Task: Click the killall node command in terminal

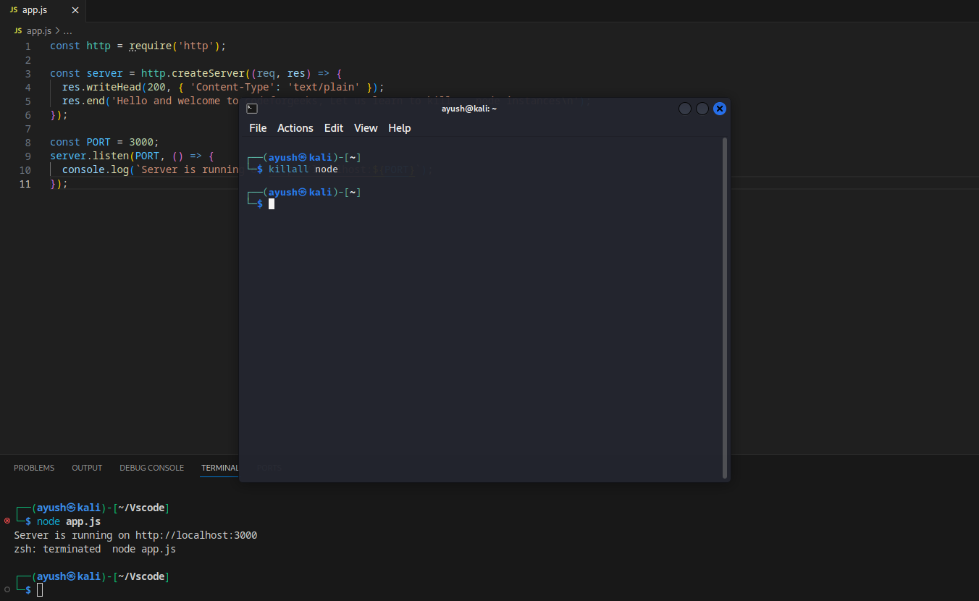Action: [x=303, y=169]
